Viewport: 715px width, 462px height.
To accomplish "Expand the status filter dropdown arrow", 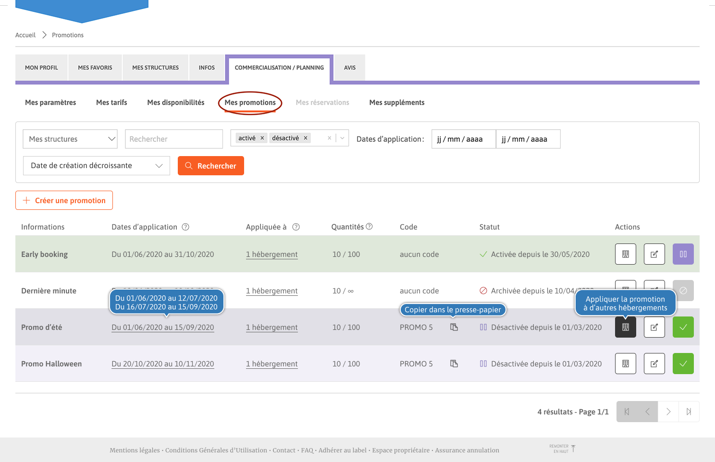I will pyautogui.click(x=342, y=138).
